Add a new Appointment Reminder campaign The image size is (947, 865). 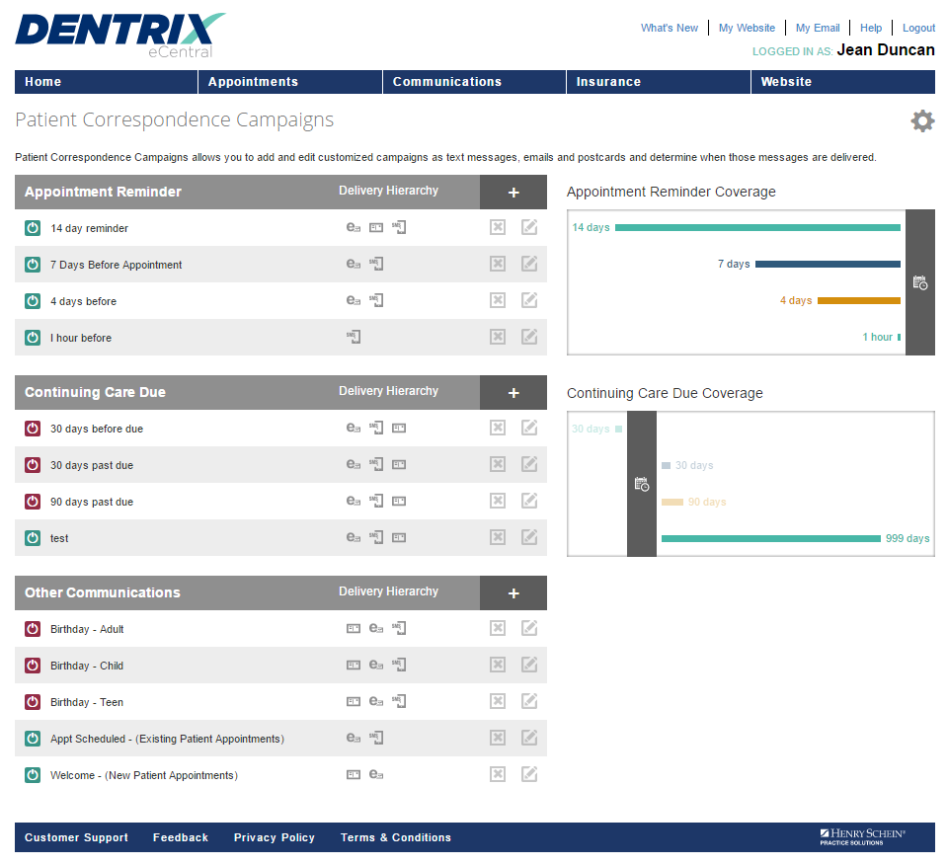click(513, 193)
